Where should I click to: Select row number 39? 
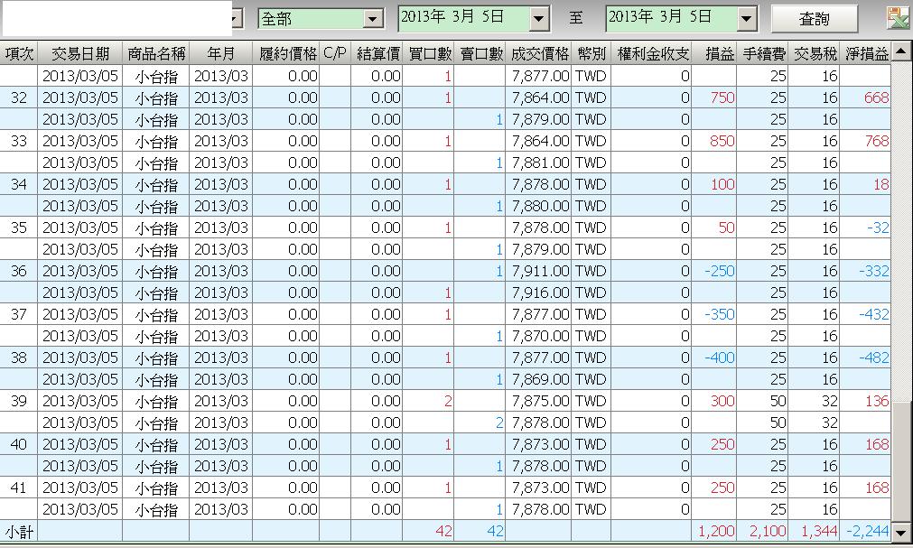(19, 401)
